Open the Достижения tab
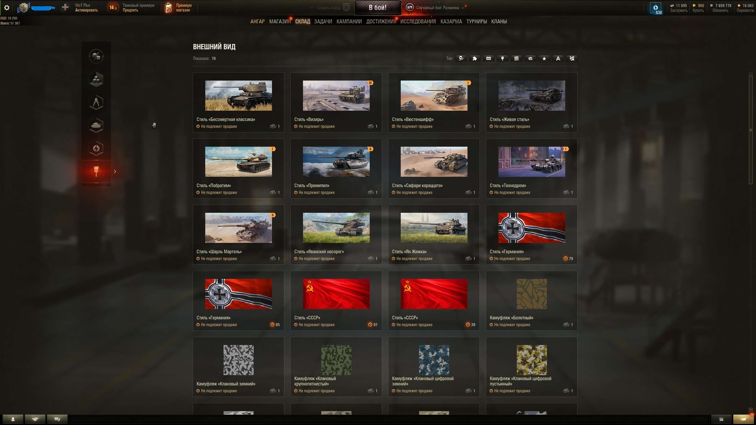Screen dimensions: 756x425 tap(381, 22)
